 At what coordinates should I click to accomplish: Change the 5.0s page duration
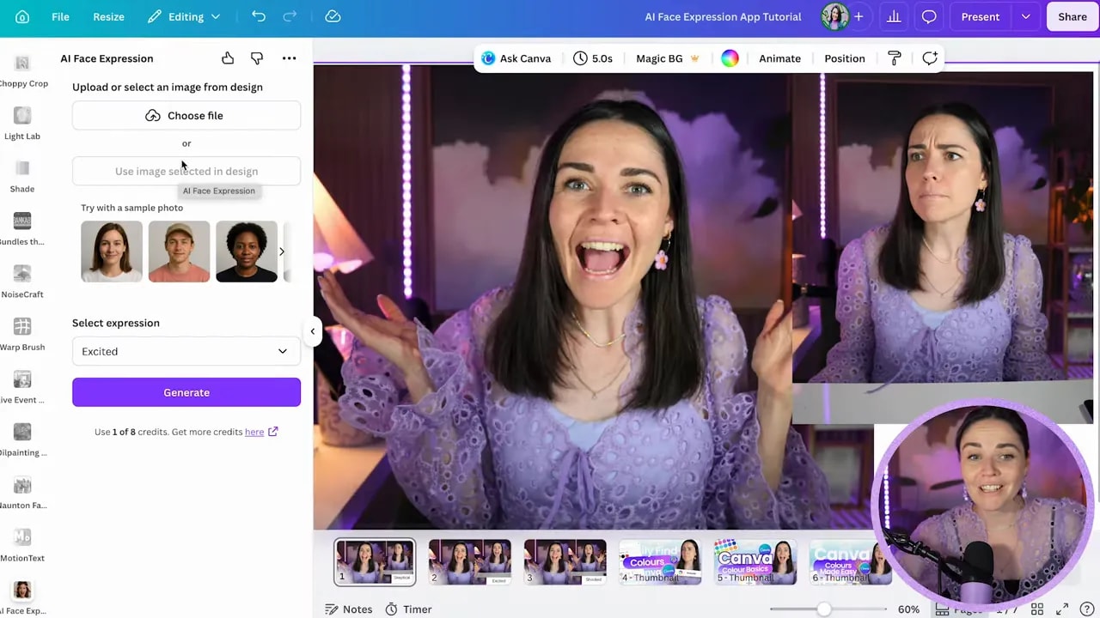[x=593, y=58]
